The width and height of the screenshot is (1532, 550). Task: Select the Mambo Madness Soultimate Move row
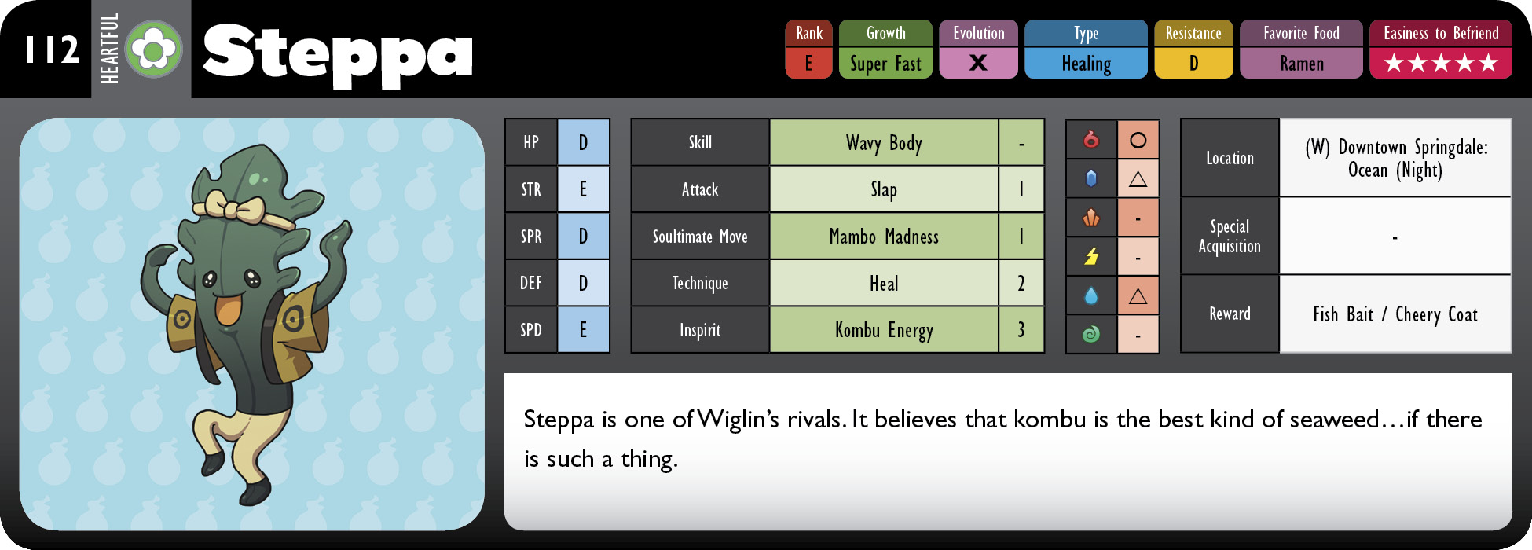tap(837, 236)
